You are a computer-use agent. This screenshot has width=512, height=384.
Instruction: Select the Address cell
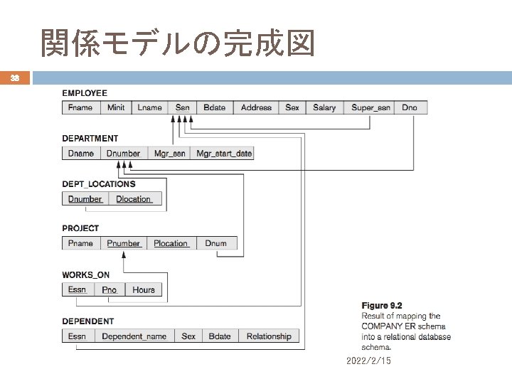tap(256, 108)
